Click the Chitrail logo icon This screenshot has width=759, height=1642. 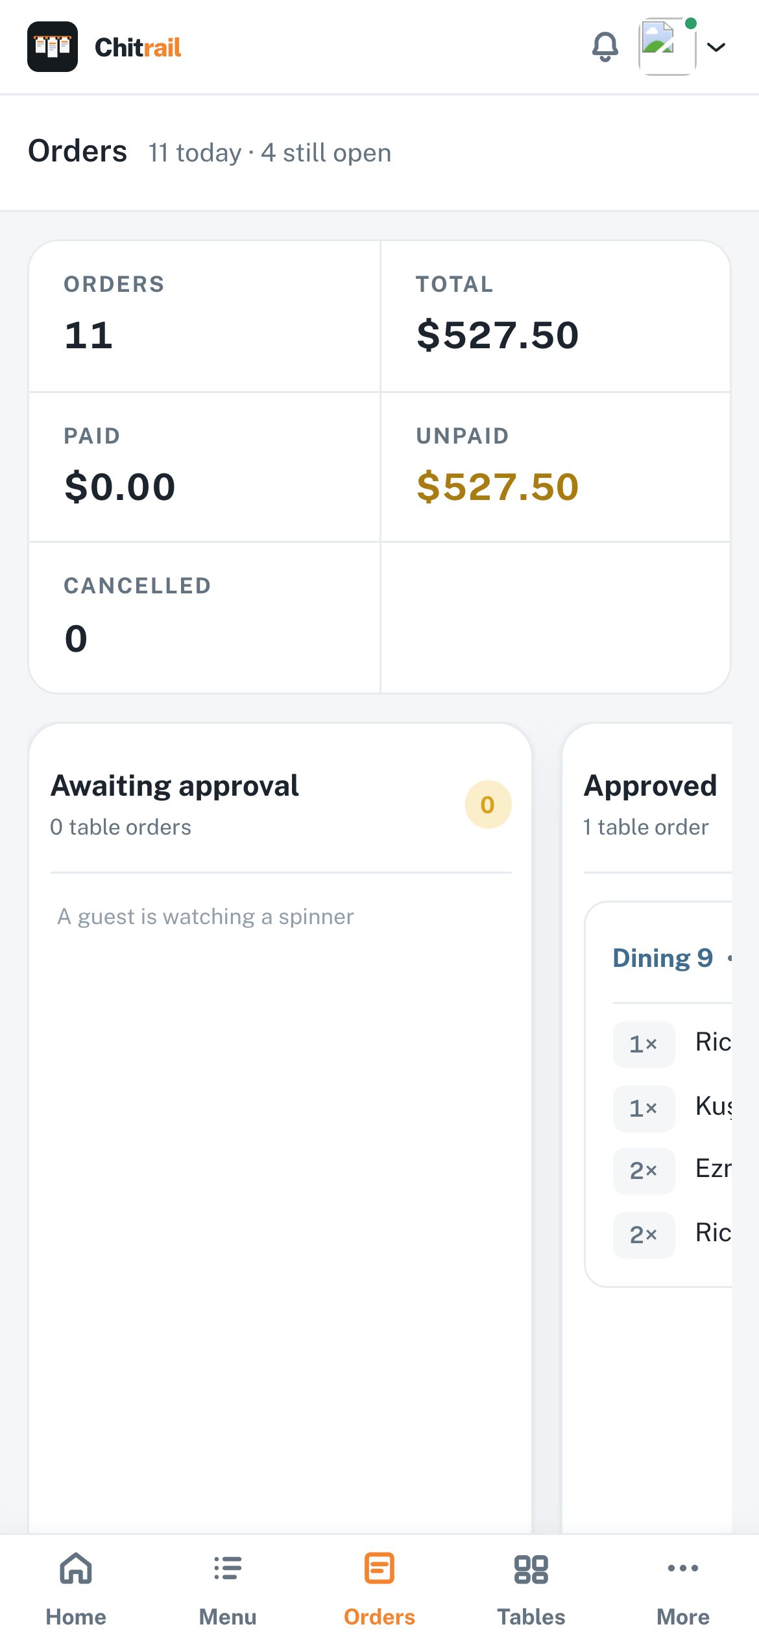(x=53, y=47)
